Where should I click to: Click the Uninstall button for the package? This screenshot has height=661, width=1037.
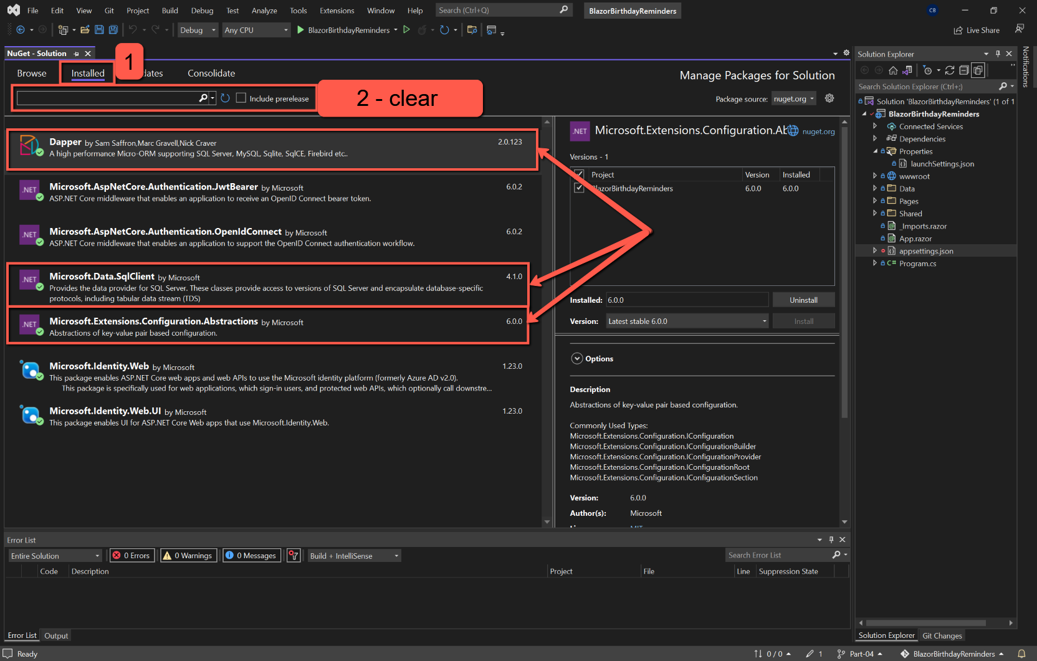[803, 300]
